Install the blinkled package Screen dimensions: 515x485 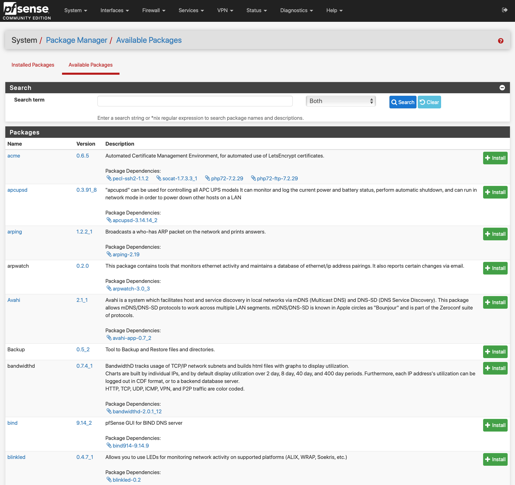[495, 459]
